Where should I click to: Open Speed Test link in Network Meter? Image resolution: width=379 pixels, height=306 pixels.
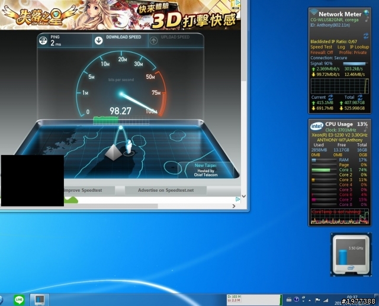[321, 47]
